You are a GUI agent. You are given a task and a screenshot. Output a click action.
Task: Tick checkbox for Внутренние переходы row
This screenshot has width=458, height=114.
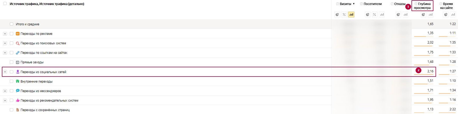11,81
